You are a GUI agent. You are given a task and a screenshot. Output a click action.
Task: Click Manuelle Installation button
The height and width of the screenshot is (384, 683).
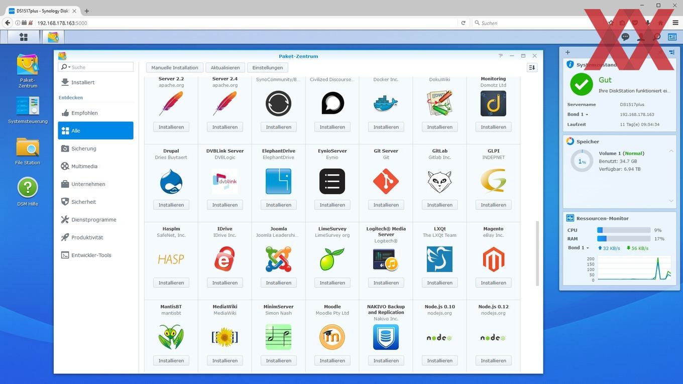pos(175,67)
